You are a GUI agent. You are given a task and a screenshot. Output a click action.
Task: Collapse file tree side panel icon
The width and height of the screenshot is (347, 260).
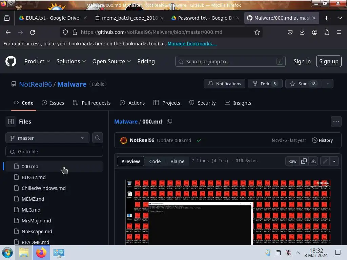tap(11, 122)
